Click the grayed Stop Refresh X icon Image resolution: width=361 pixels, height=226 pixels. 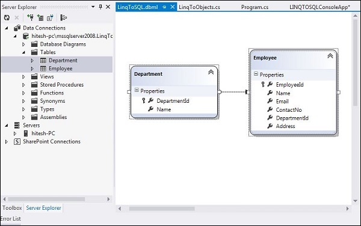[x=17, y=17]
